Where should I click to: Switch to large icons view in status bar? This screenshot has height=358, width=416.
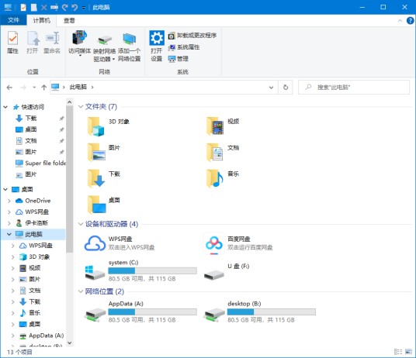point(408,352)
